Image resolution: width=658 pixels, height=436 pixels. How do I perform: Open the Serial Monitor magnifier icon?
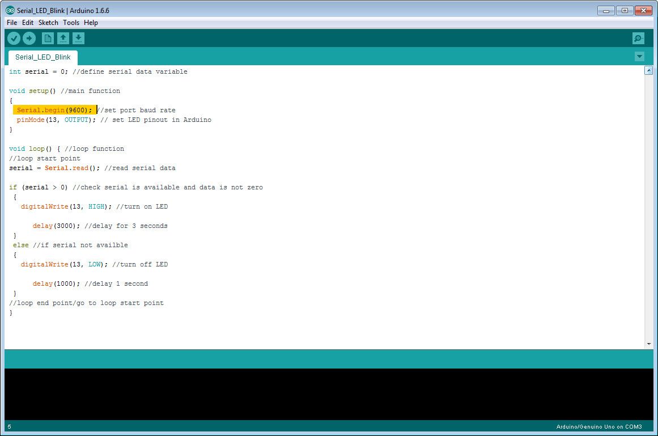click(638, 38)
